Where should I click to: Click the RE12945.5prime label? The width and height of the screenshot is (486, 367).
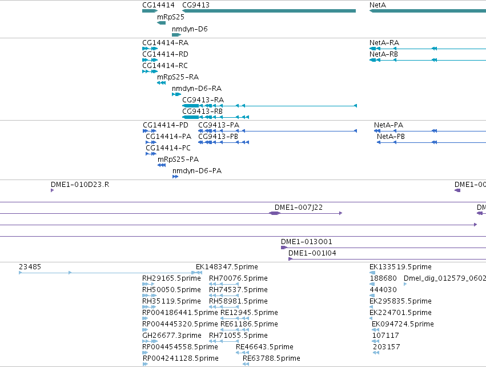pyautogui.click(x=249, y=313)
